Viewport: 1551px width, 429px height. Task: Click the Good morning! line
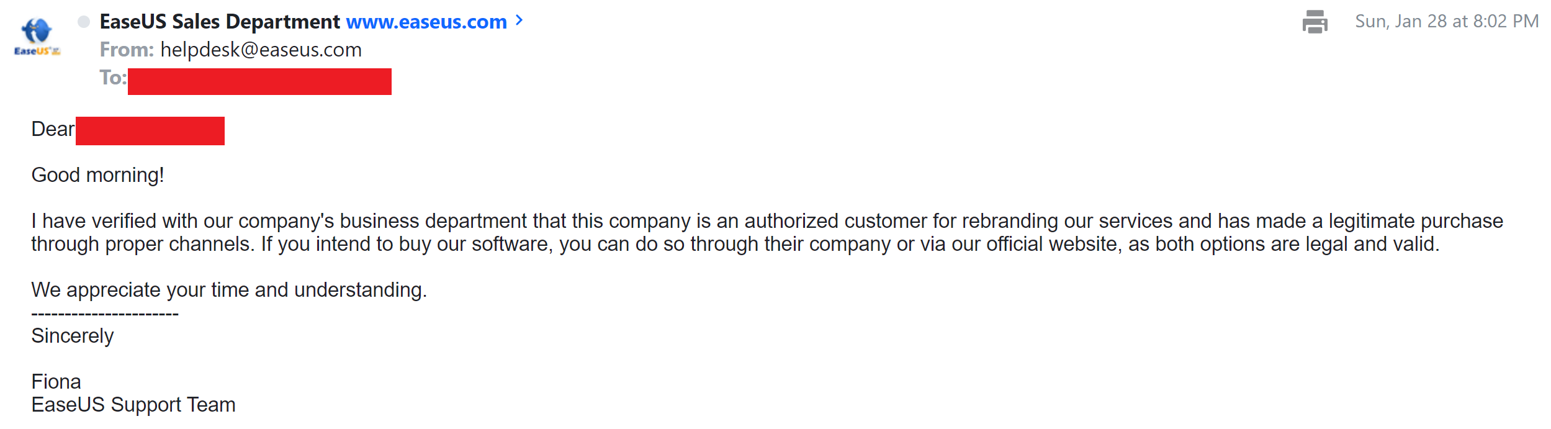[x=98, y=175]
